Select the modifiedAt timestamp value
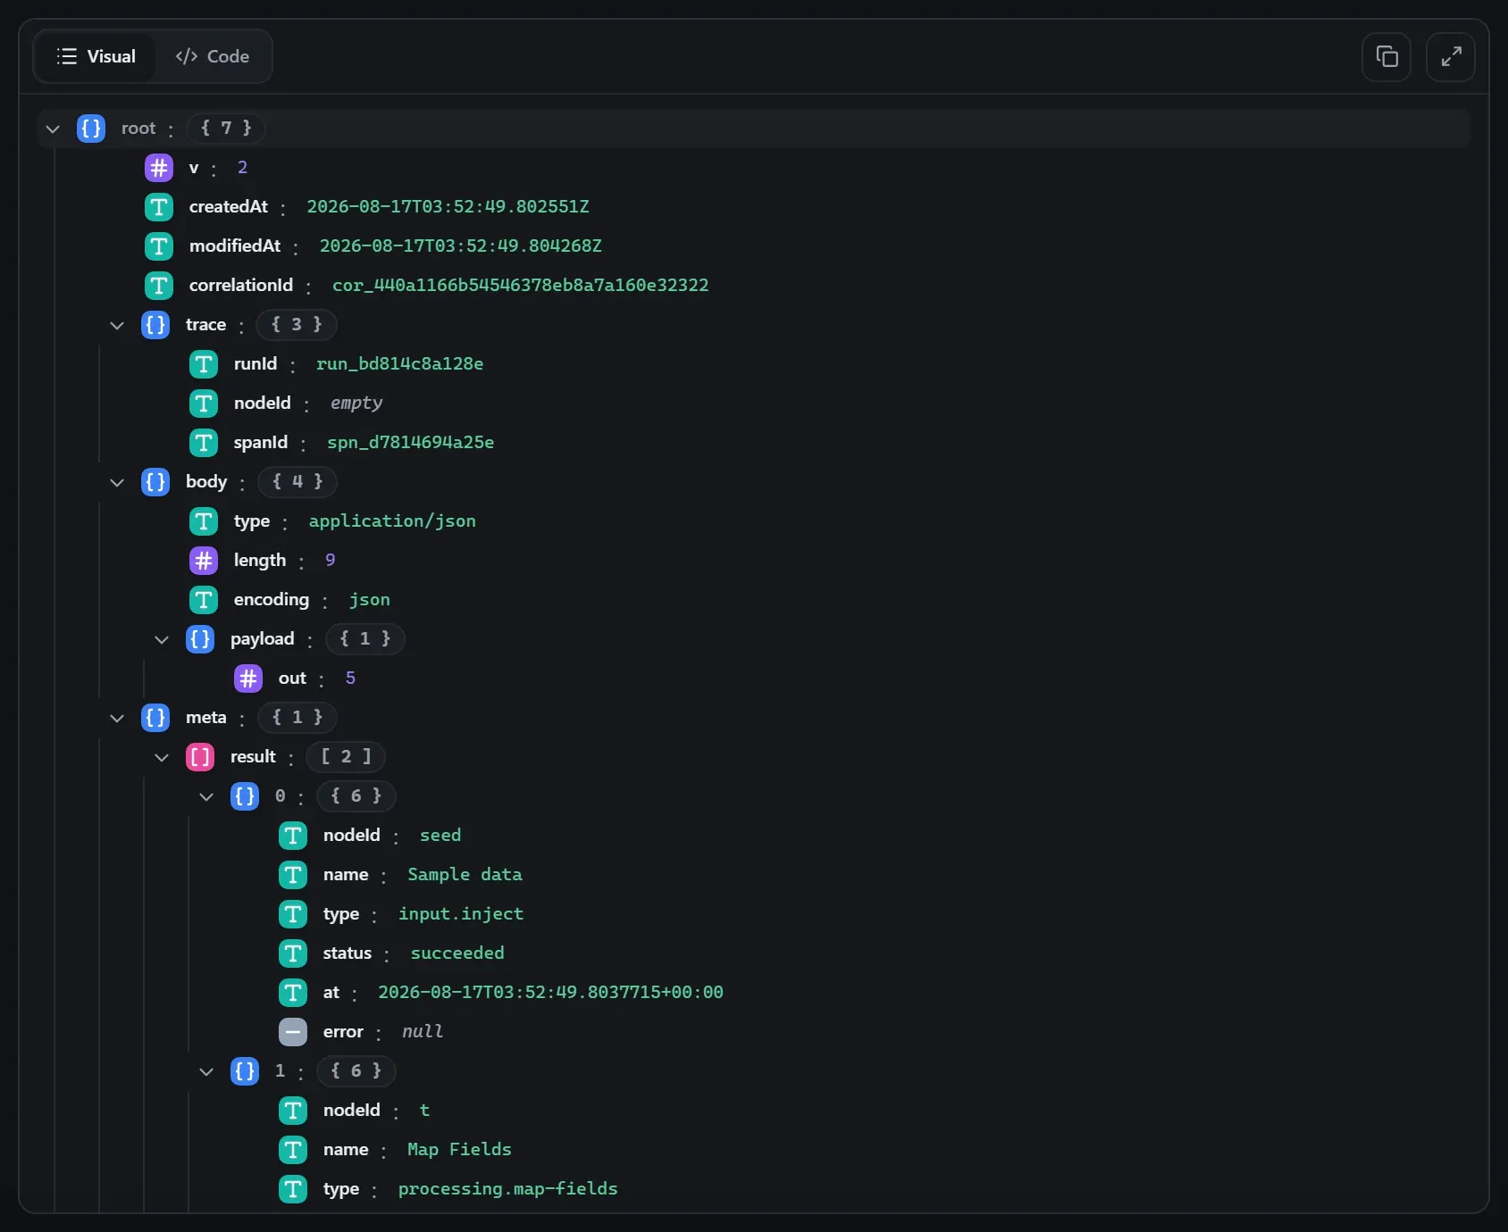Viewport: 1508px width, 1232px height. (461, 246)
